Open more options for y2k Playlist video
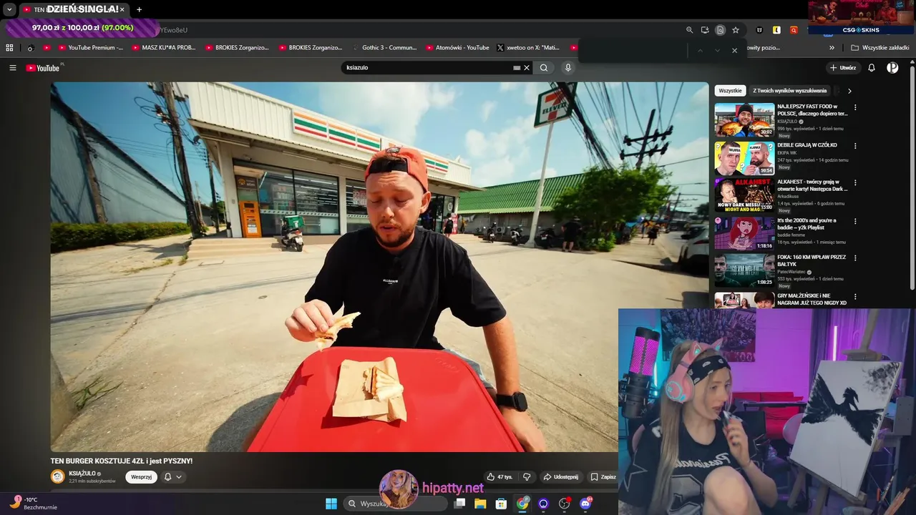The height and width of the screenshot is (515, 916). click(855, 221)
